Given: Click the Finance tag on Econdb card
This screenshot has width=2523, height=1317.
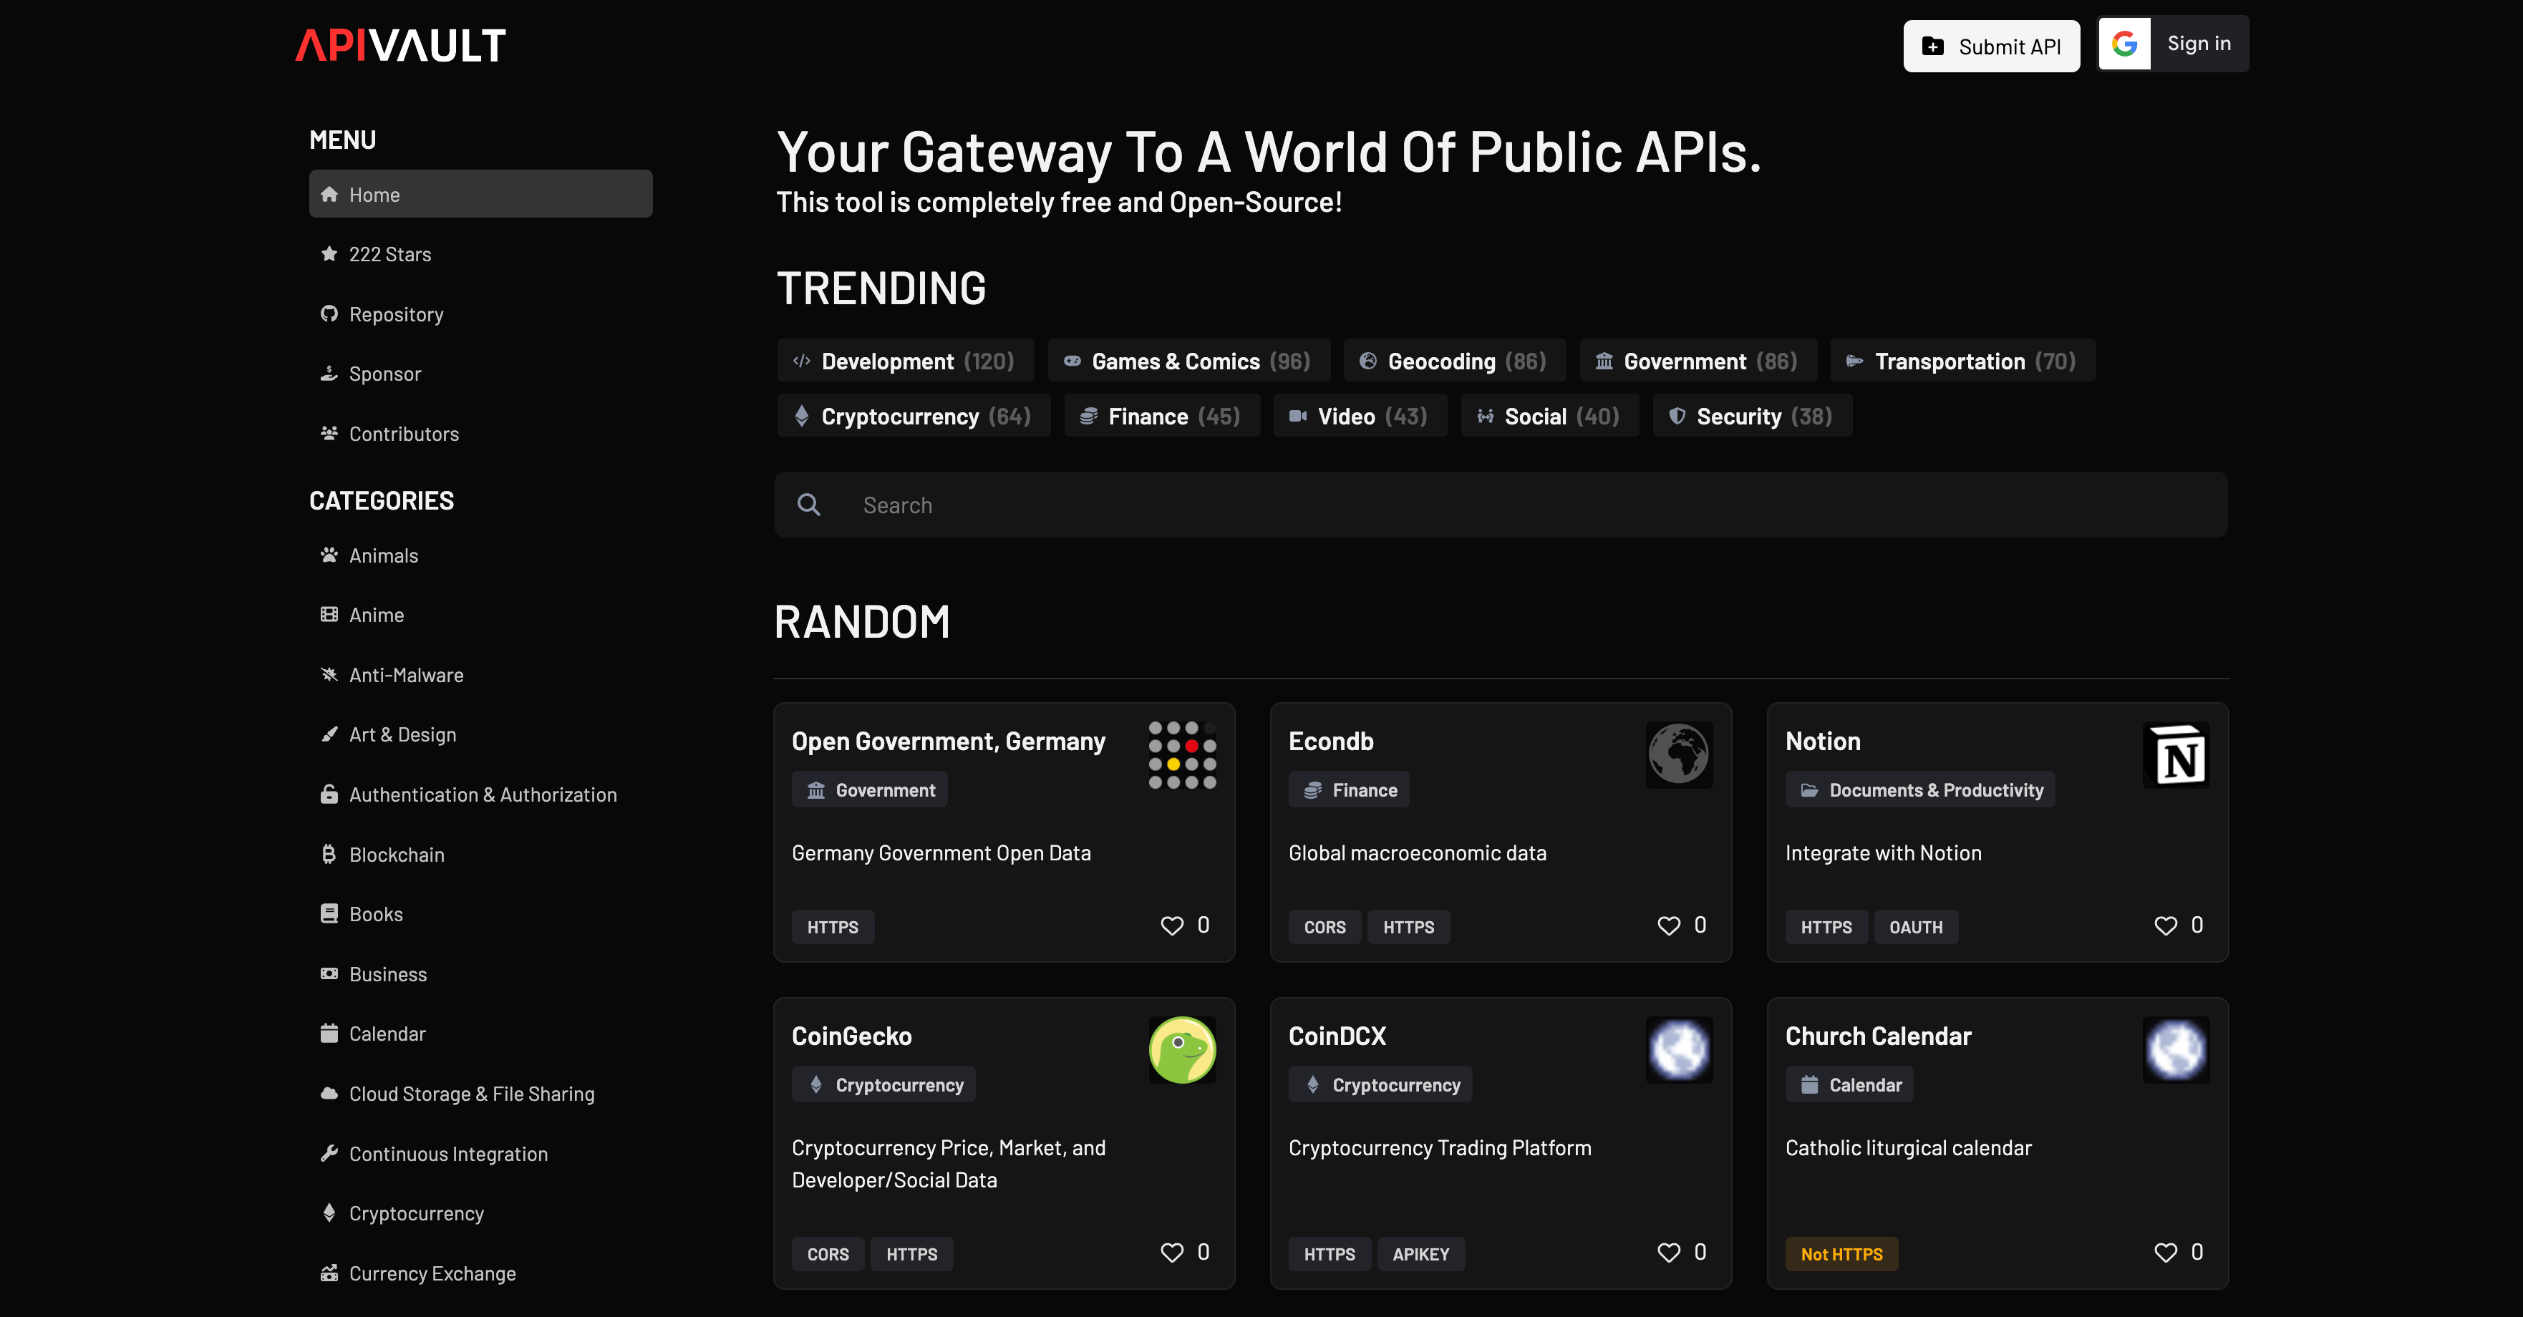Looking at the screenshot, I should pyautogui.click(x=1349, y=789).
